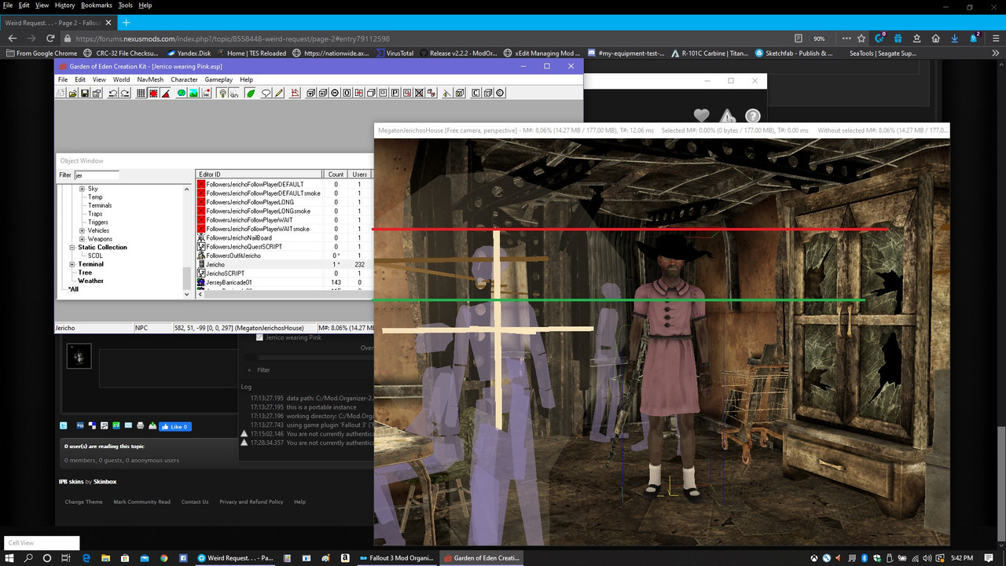Open the Gameplay menu in GECK
1006x566 pixels.
218,79
